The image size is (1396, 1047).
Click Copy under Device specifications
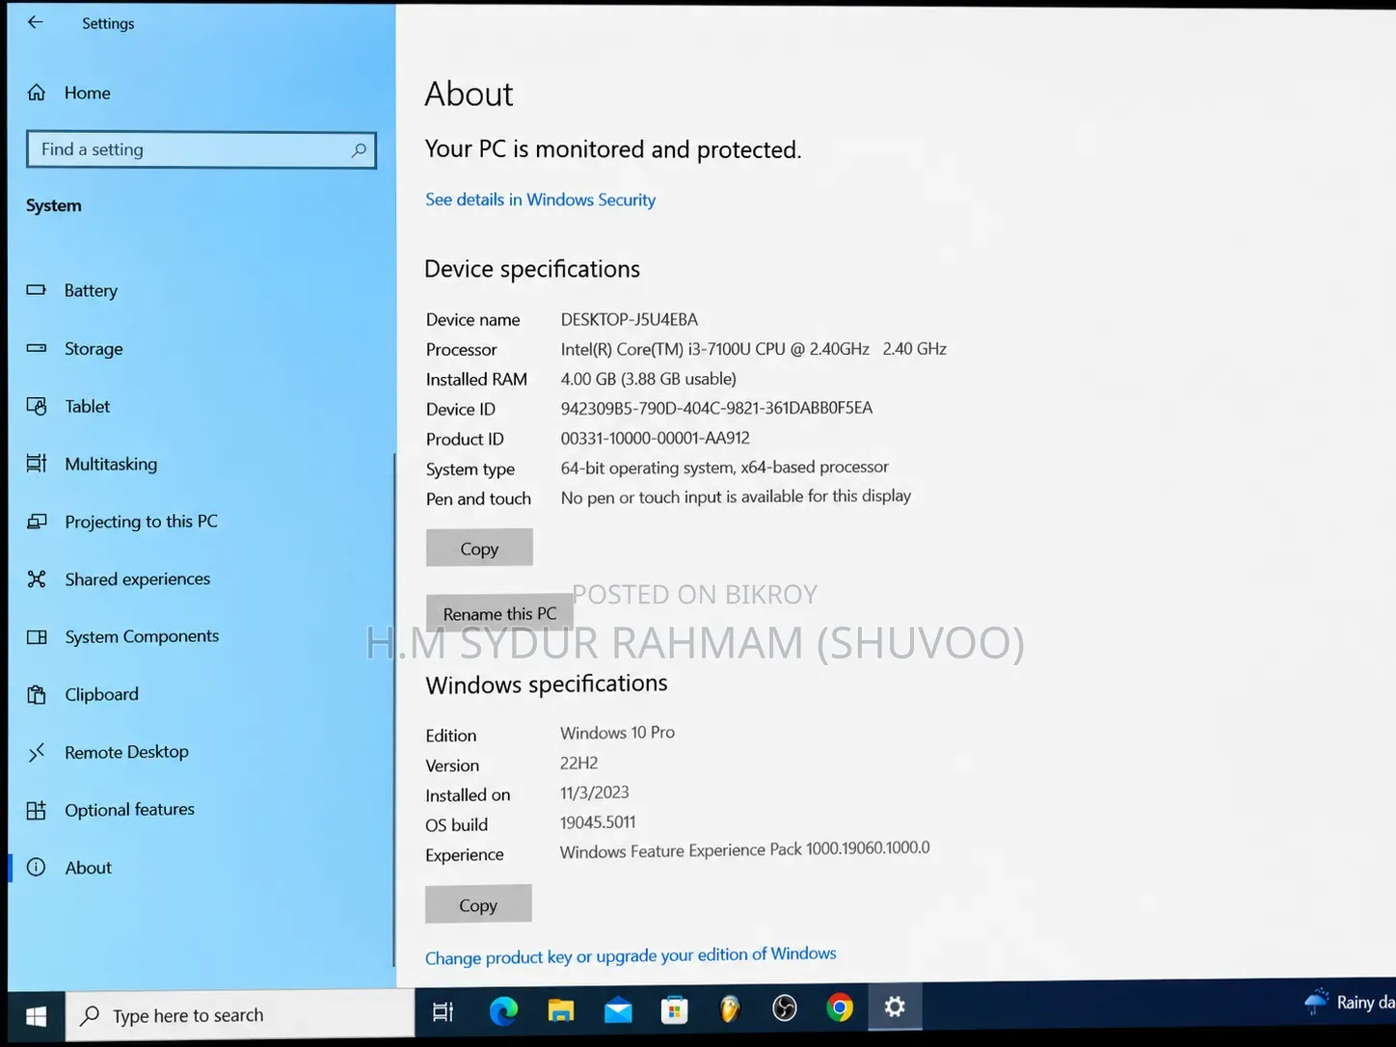point(479,548)
